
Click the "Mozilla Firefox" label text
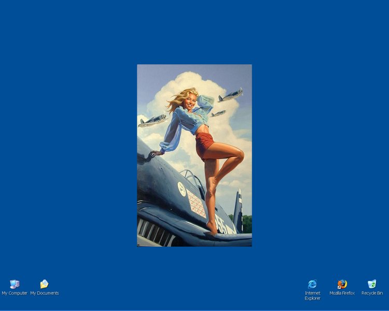click(x=342, y=293)
